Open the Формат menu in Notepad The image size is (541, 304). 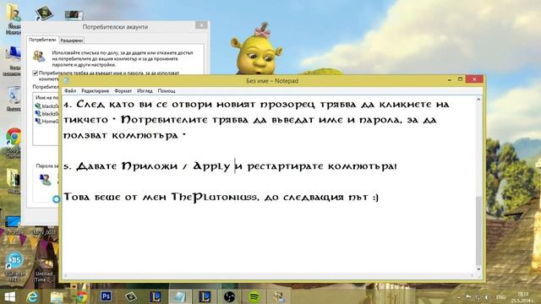pyautogui.click(x=123, y=91)
